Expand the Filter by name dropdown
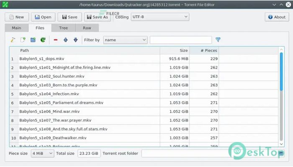Viewport: 293px width, 167px height. pos(125,40)
